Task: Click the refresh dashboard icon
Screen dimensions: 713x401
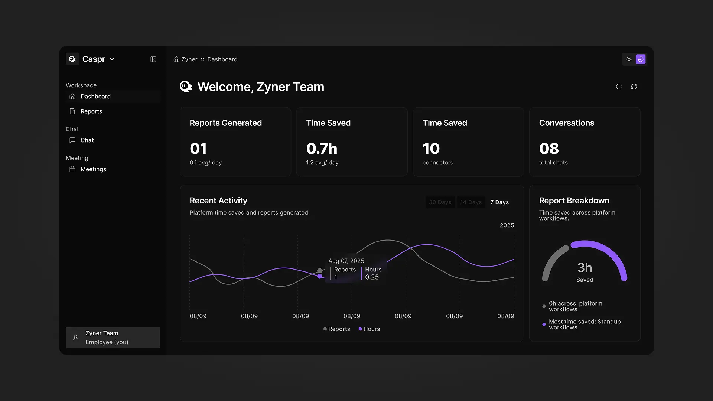Action: (x=634, y=87)
